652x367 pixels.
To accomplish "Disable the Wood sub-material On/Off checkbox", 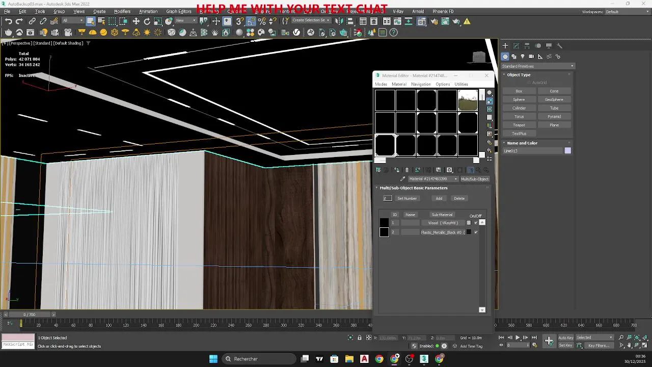I will [x=476, y=223].
